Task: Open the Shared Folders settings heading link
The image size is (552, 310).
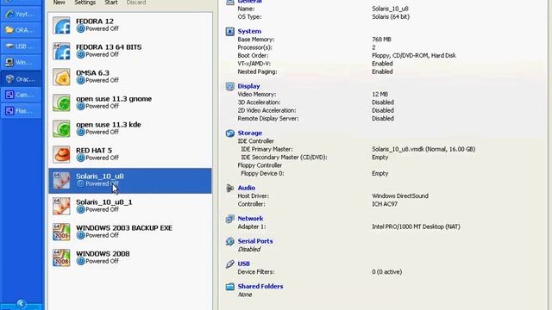Action: coord(260,286)
